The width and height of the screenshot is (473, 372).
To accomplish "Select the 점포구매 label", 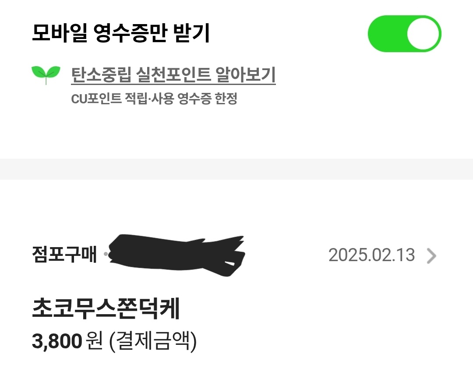I will 64,255.
